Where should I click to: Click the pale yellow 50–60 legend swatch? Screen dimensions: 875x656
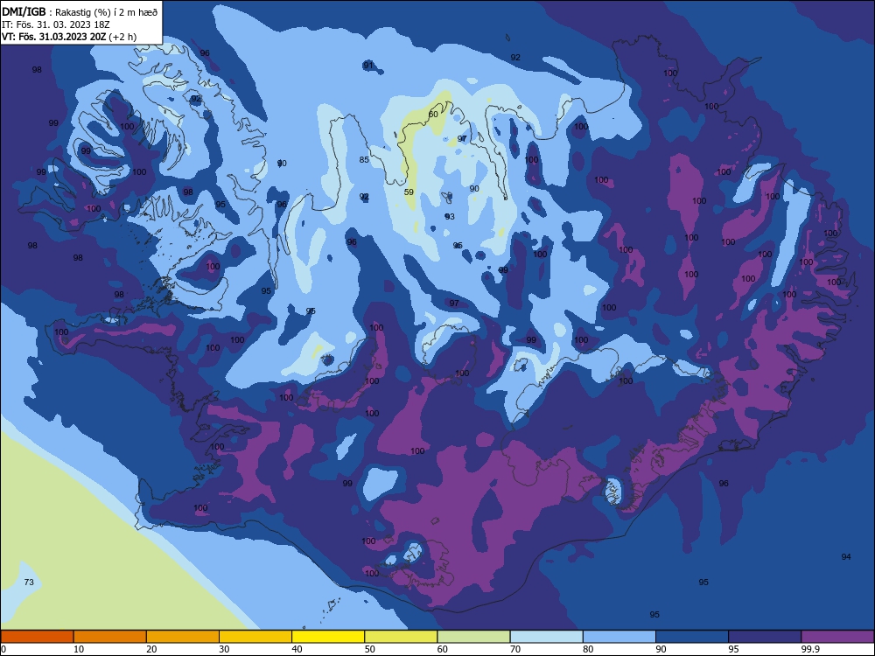(x=401, y=637)
